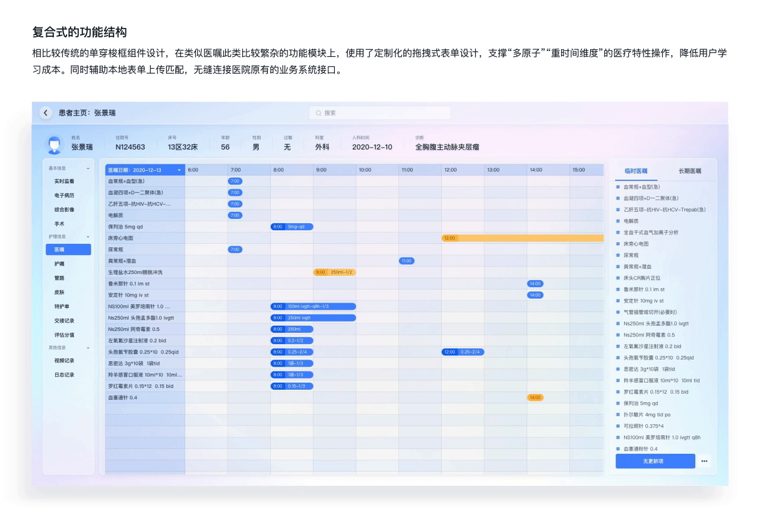Click 乙肝五项-抗HIV-抗HCV-Trepab(急) in right list
The image size is (760, 522).
(664, 209)
